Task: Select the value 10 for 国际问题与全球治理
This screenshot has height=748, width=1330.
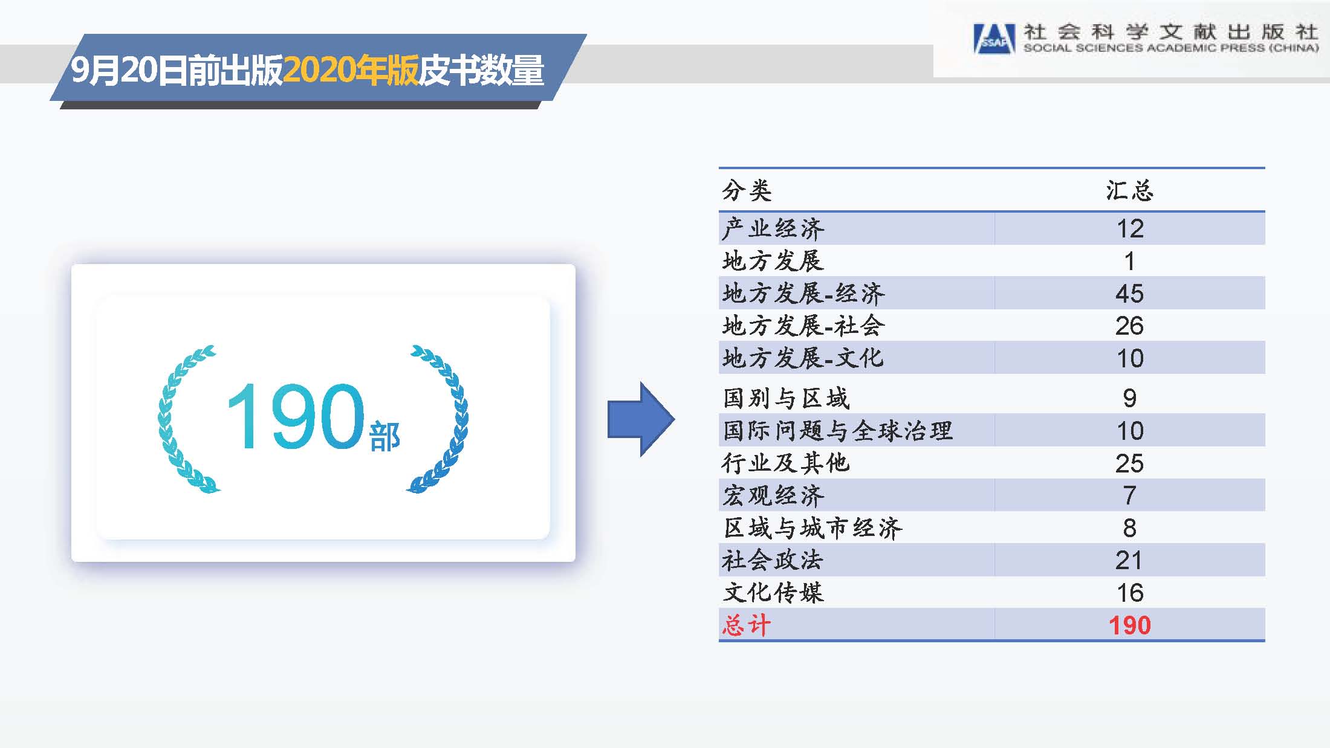Action: pos(1129,431)
